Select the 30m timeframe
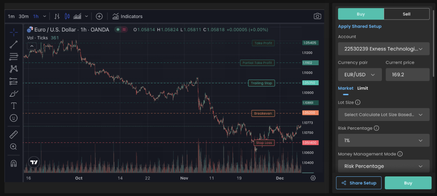The height and width of the screenshot is (196, 437). [23, 16]
